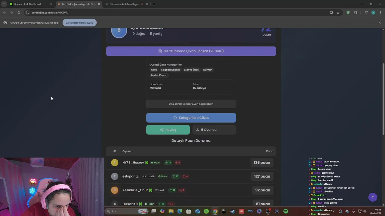Dismiss the default browser notification bar
385x216 pixels.
tap(380, 23)
